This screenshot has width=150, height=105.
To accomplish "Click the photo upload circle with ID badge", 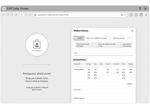I will pos(37,45).
